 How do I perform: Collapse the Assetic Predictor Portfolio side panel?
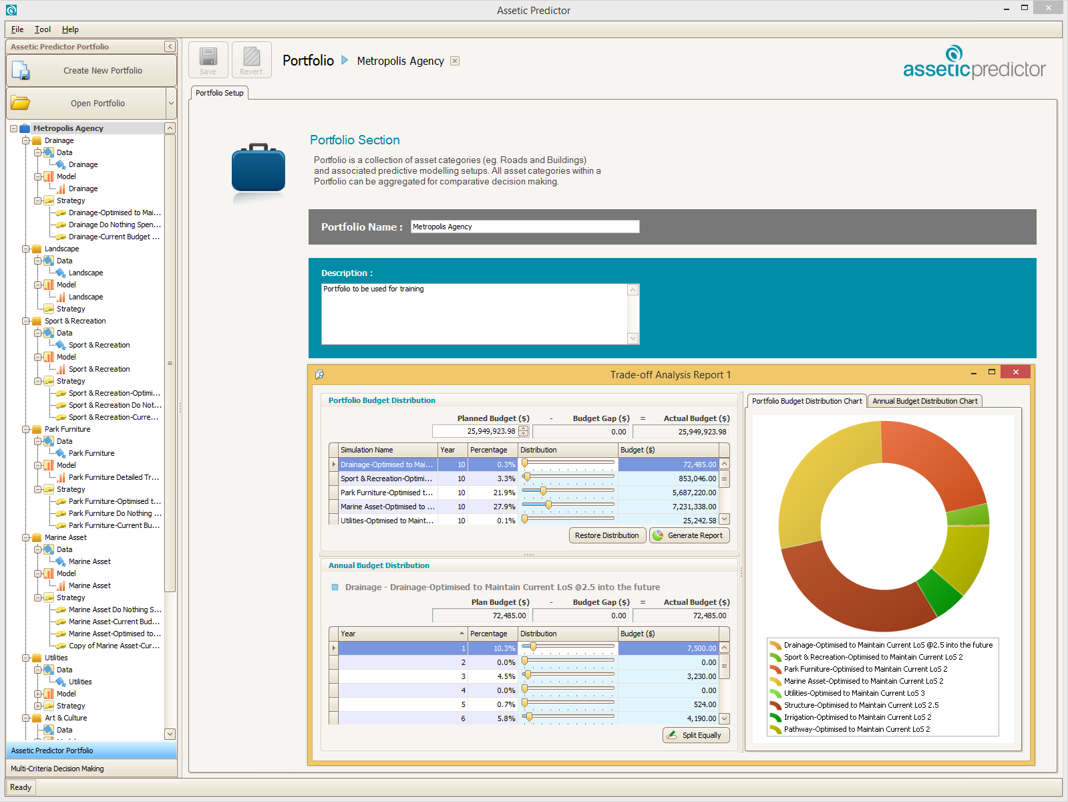pos(170,47)
